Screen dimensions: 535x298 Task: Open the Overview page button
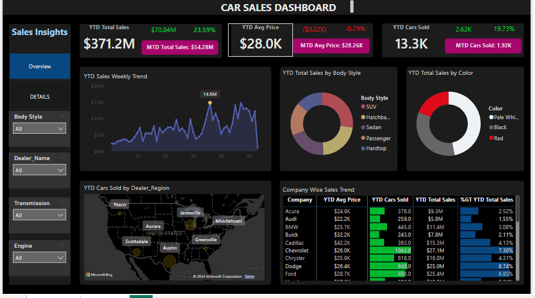40,66
